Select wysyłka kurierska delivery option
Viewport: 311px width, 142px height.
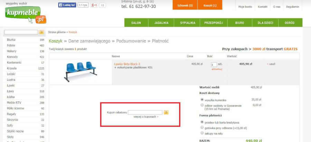pyautogui.click(x=202, y=100)
